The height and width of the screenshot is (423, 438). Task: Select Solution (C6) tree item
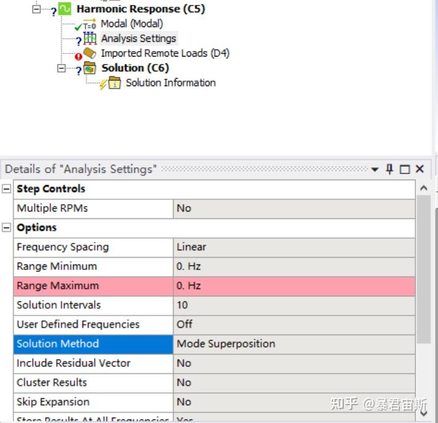pyautogui.click(x=135, y=68)
